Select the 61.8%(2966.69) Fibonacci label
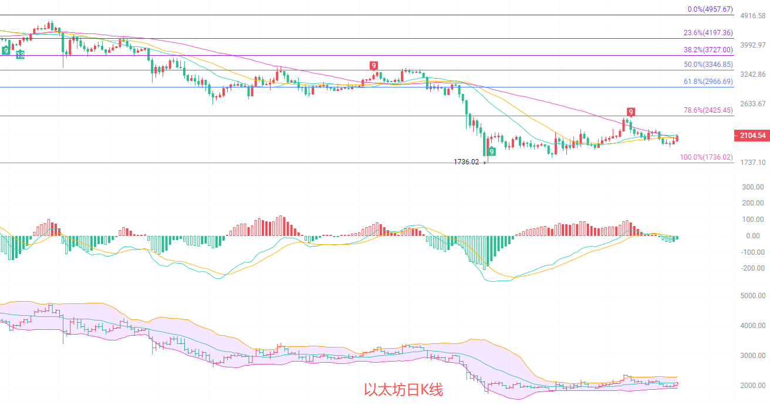Screen dimensions: 770x405 click(x=708, y=82)
